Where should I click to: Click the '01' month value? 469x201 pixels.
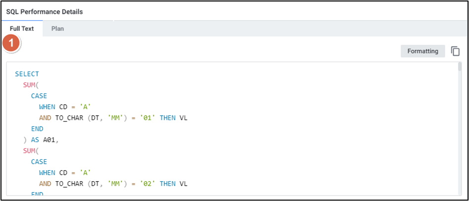(147, 118)
